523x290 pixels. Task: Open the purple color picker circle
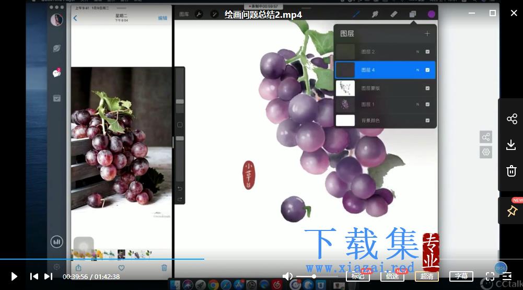[431, 14]
